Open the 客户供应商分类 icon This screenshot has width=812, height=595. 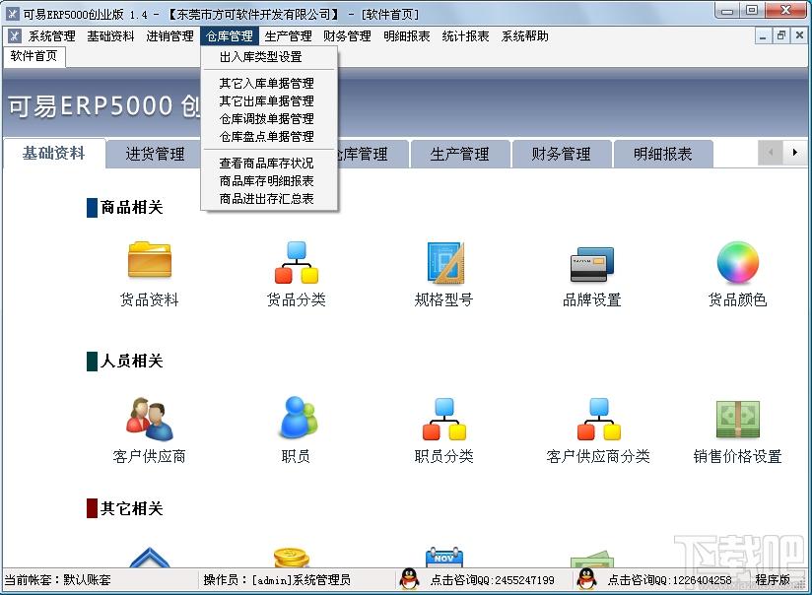click(598, 419)
